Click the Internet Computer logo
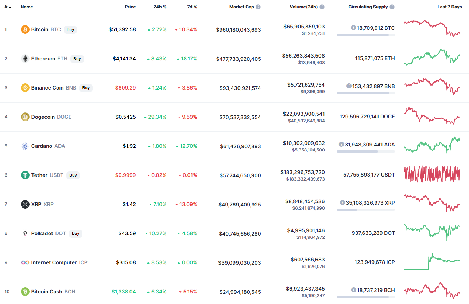 click(25, 262)
